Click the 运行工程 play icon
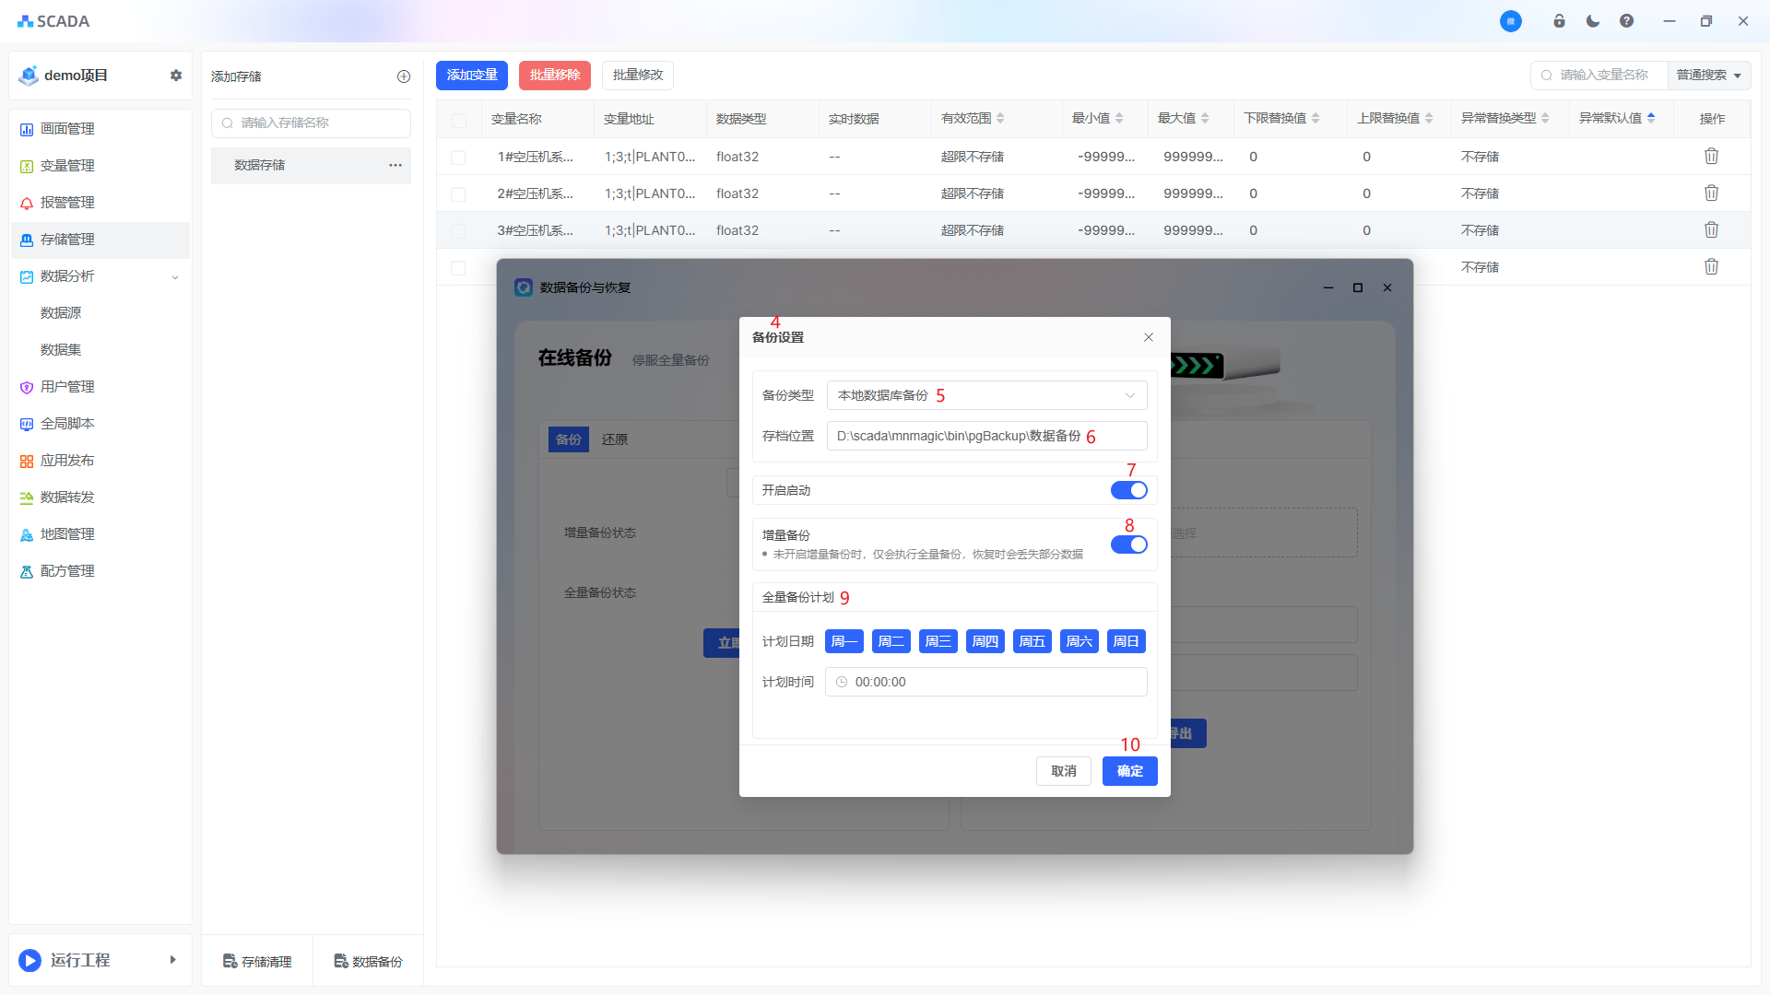 [30, 960]
